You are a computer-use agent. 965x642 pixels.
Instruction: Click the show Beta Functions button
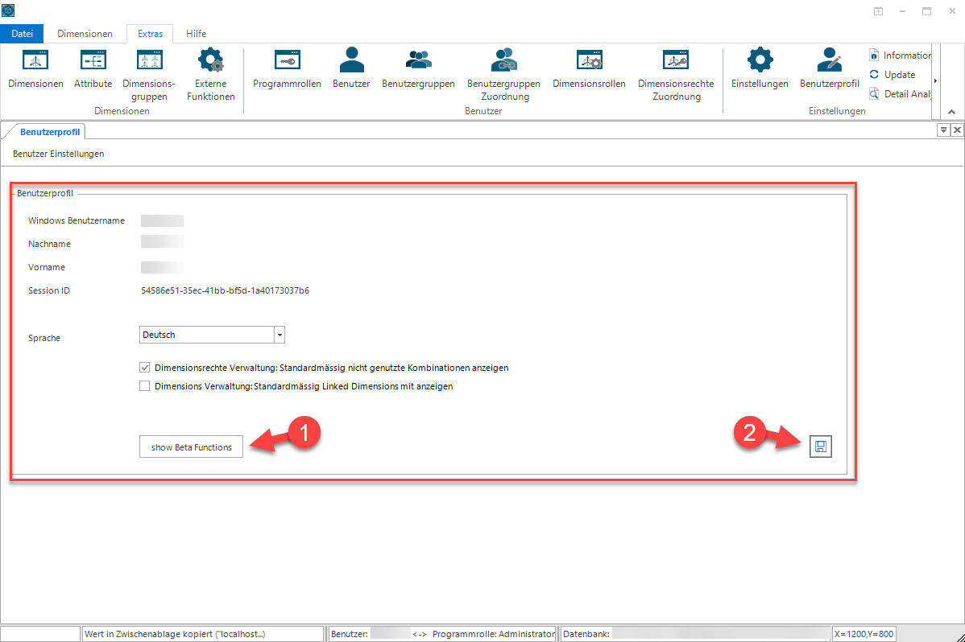(x=192, y=447)
